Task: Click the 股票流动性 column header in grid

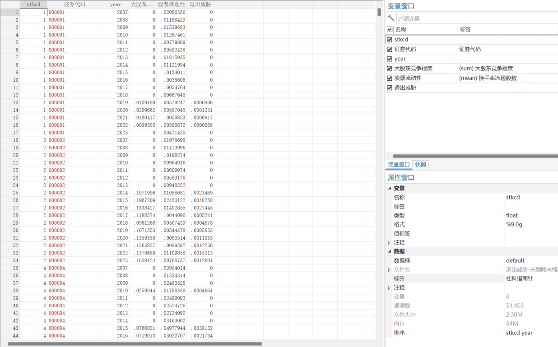Action: tap(172, 5)
